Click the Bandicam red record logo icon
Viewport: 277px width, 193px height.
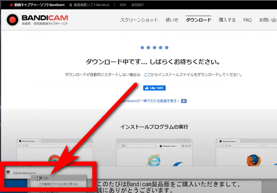[x=12, y=19]
